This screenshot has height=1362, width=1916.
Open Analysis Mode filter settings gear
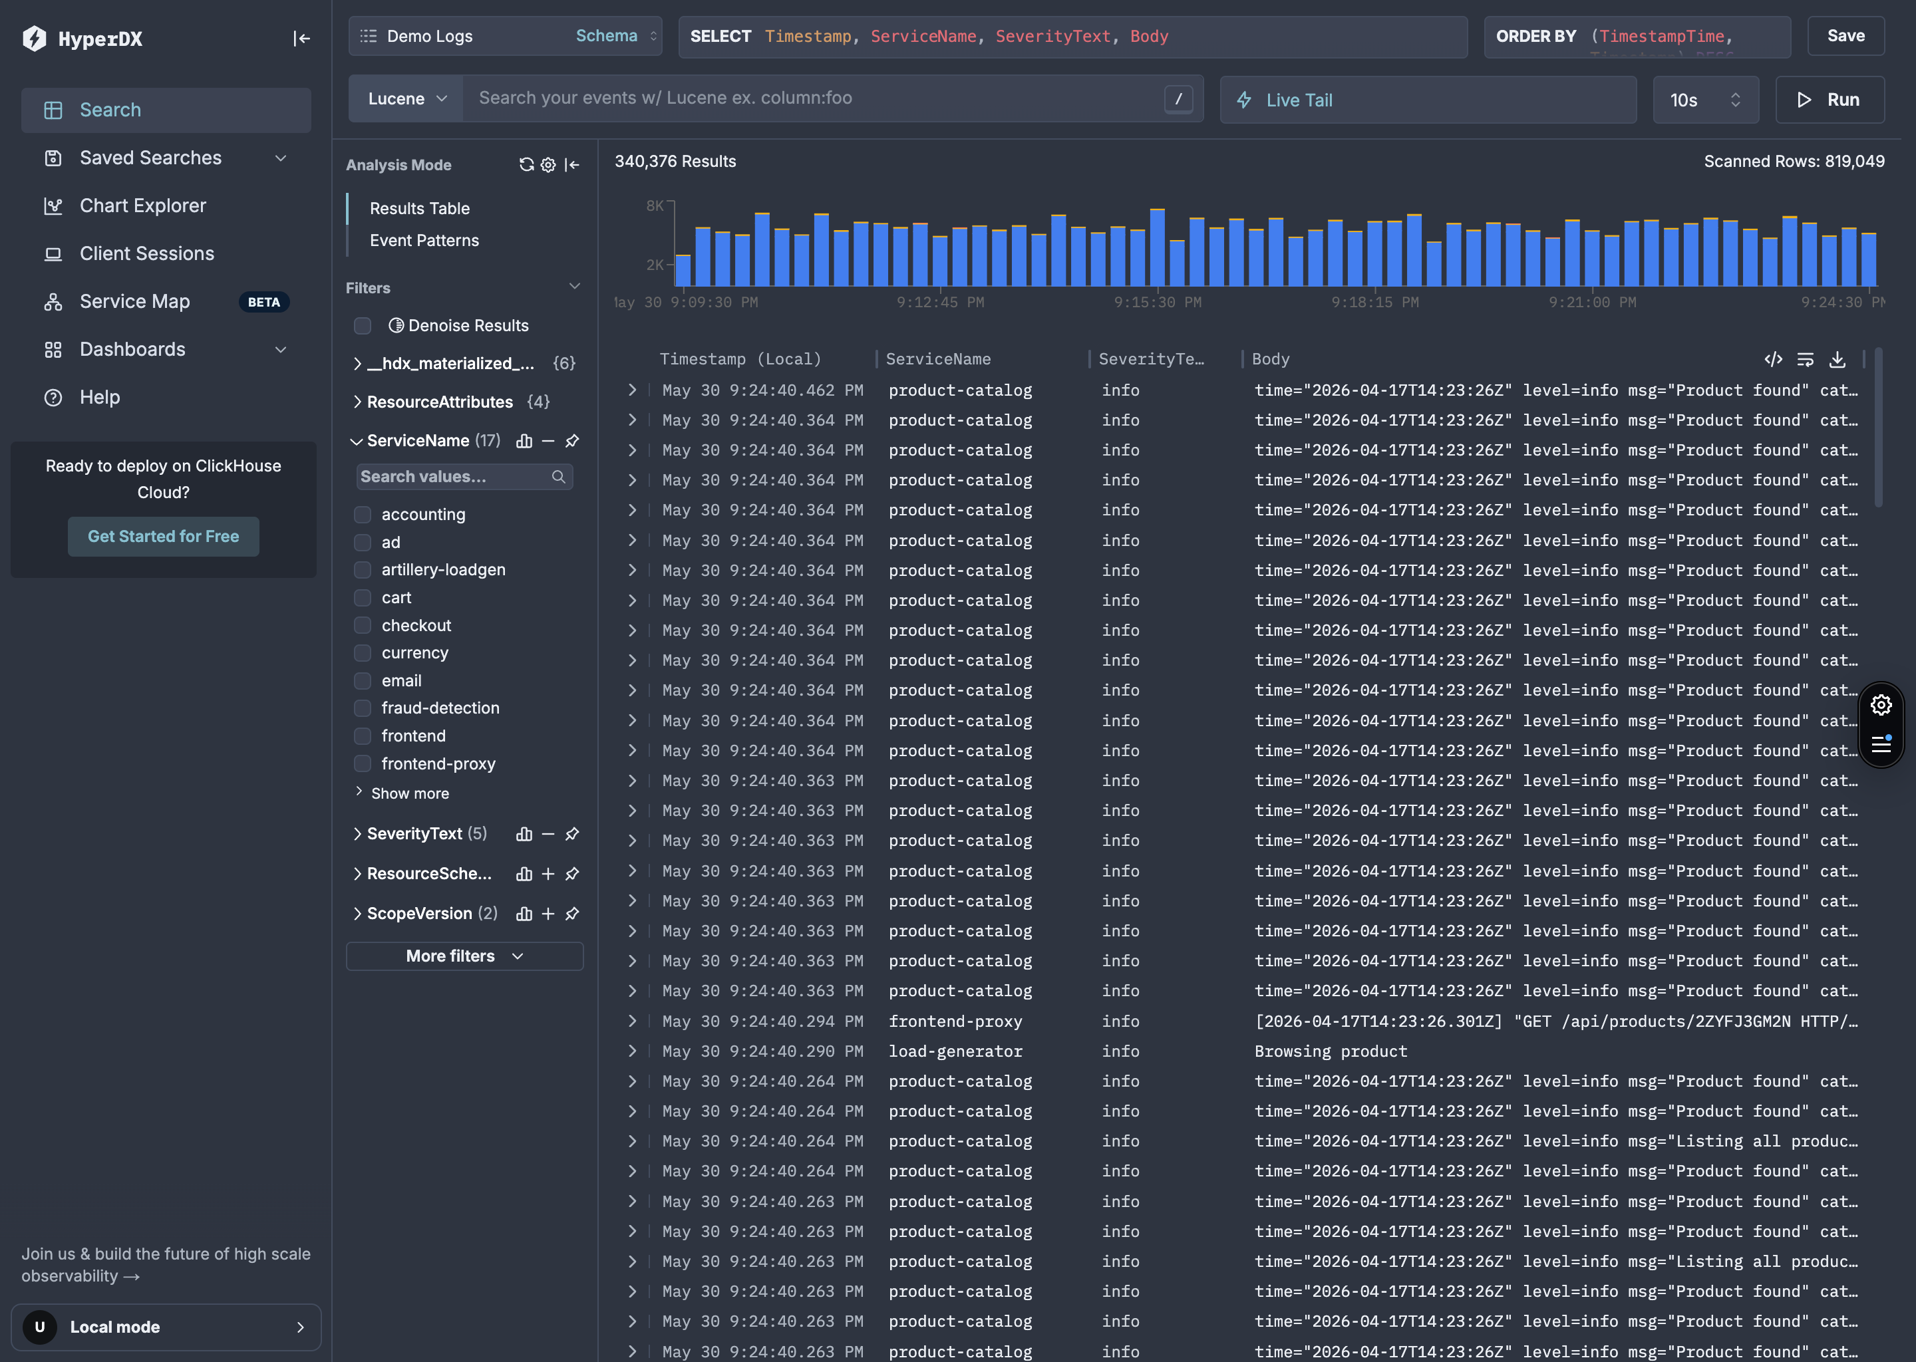[548, 164]
